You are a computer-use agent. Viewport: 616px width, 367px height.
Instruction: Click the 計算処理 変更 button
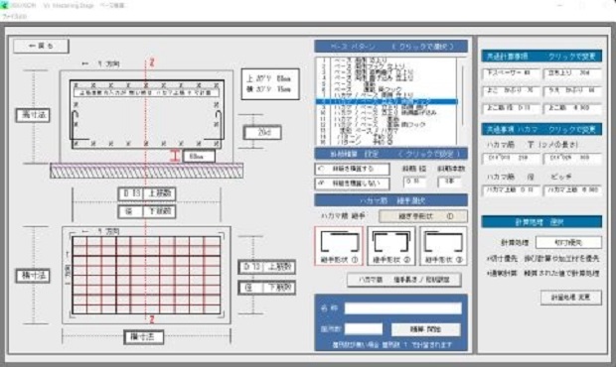[571, 298]
